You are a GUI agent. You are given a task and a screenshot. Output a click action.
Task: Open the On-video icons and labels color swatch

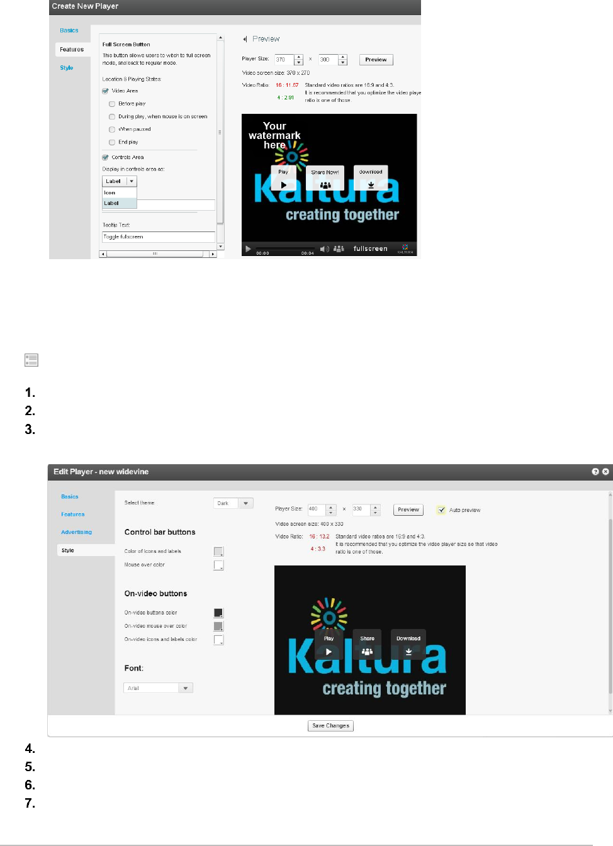(x=218, y=640)
